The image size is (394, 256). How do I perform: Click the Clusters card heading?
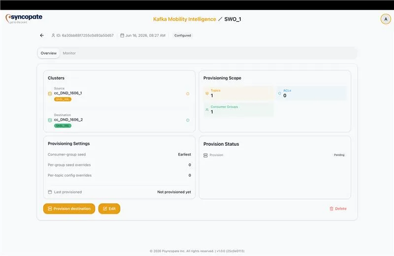pos(56,78)
